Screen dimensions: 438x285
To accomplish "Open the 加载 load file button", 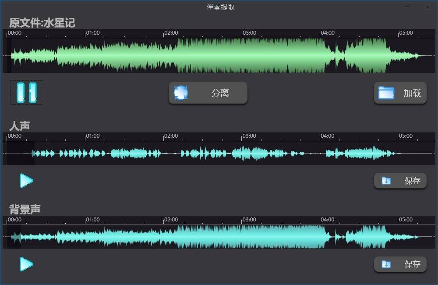I will [x=400, y=93].
